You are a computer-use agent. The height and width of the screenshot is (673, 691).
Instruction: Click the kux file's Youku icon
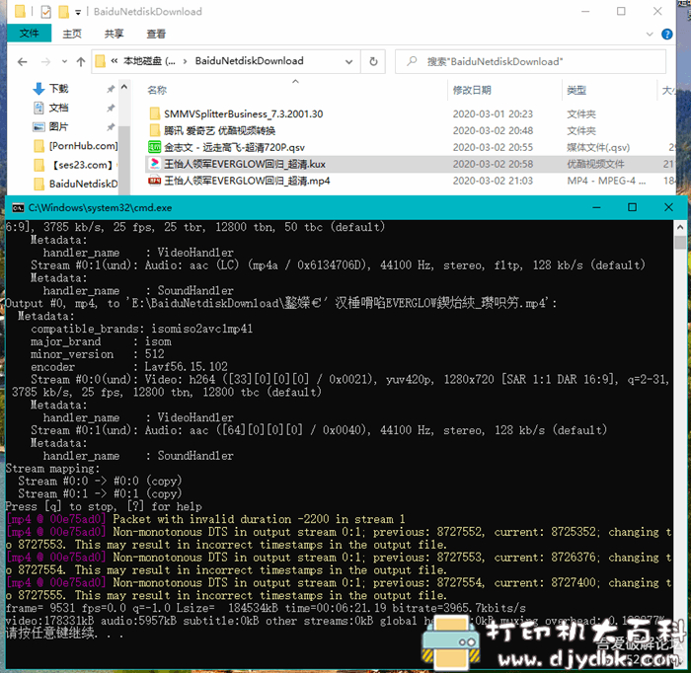(154, 164)
